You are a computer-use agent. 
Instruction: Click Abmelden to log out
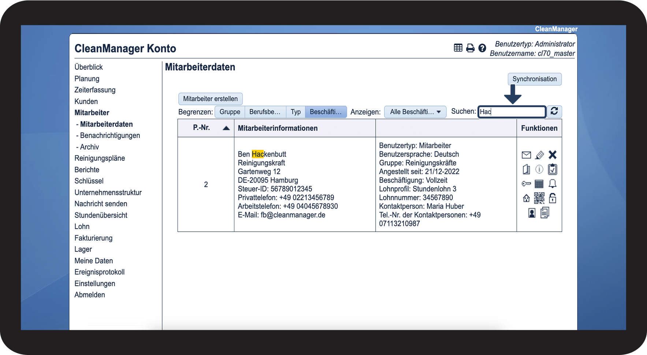tap(90, 295)
